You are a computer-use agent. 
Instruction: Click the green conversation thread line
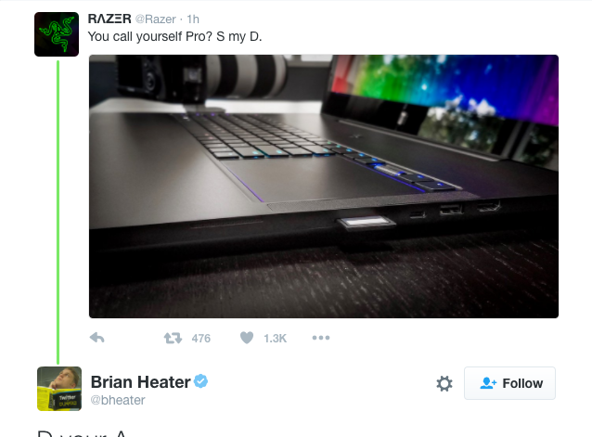[x=58, y=212]
